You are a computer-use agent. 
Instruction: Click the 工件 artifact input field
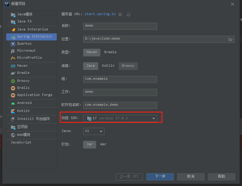(120, 92)
